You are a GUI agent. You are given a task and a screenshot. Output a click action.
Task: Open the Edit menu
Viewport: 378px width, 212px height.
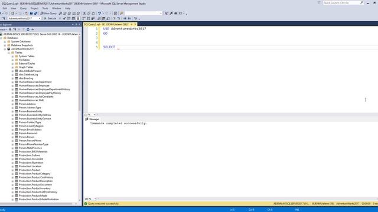click(x=5, y=8)
